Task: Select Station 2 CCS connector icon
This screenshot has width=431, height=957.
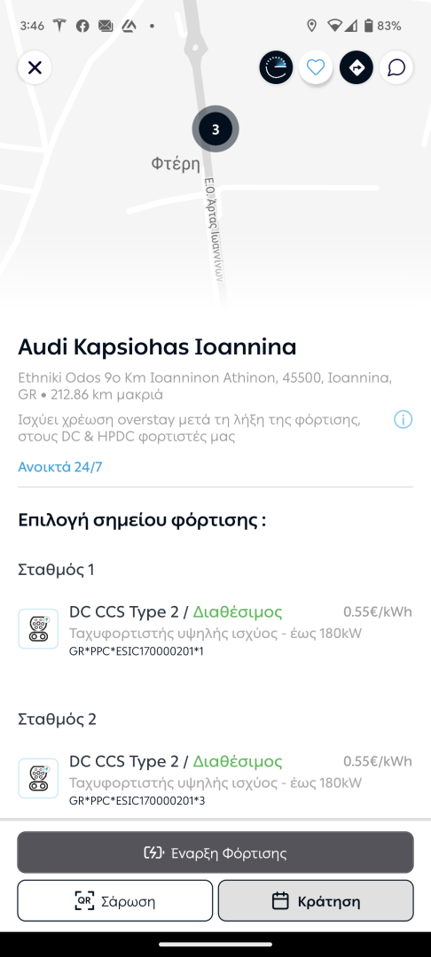Action: click(x=38, y=778)
